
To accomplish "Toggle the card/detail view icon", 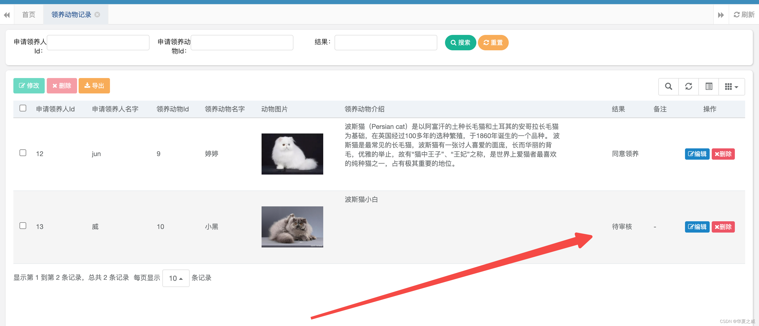I will 708,86.
